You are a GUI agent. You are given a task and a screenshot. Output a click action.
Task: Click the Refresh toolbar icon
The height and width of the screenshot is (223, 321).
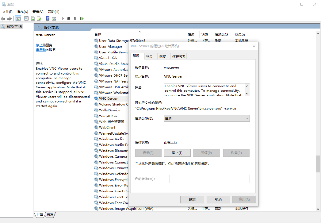tap(33, 19)
